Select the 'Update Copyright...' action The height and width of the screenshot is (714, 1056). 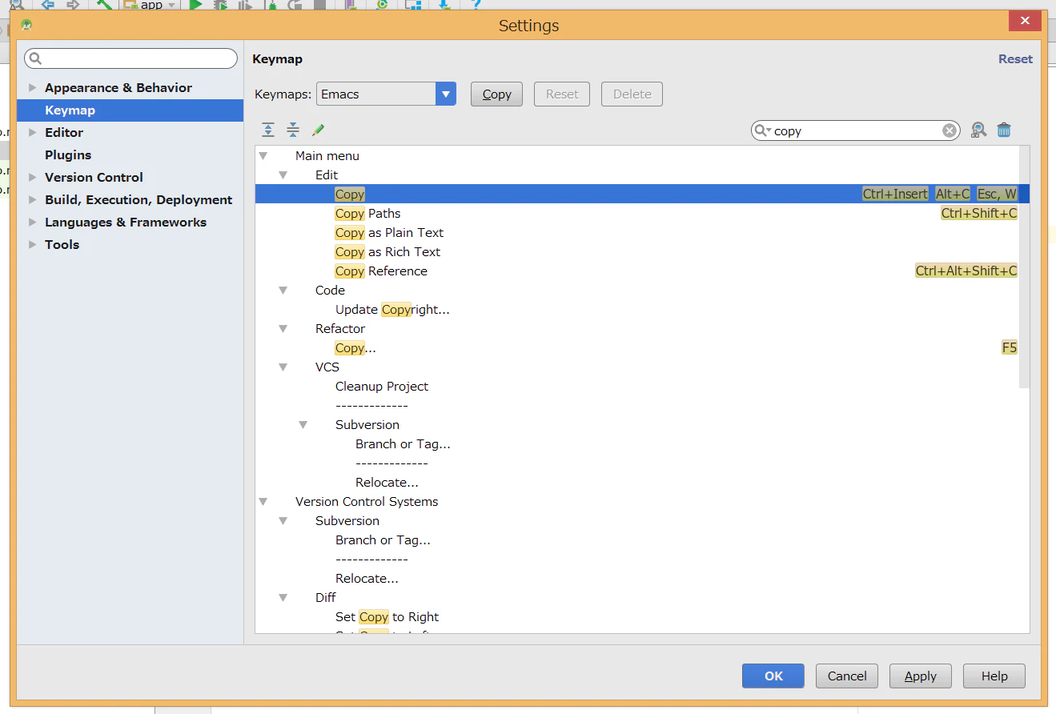pyautogui.click(x=392, y=309)
